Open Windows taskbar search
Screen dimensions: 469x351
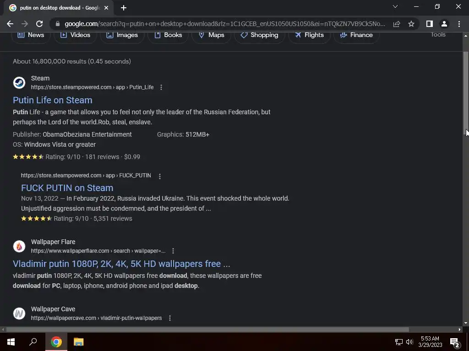pos(33,342)
